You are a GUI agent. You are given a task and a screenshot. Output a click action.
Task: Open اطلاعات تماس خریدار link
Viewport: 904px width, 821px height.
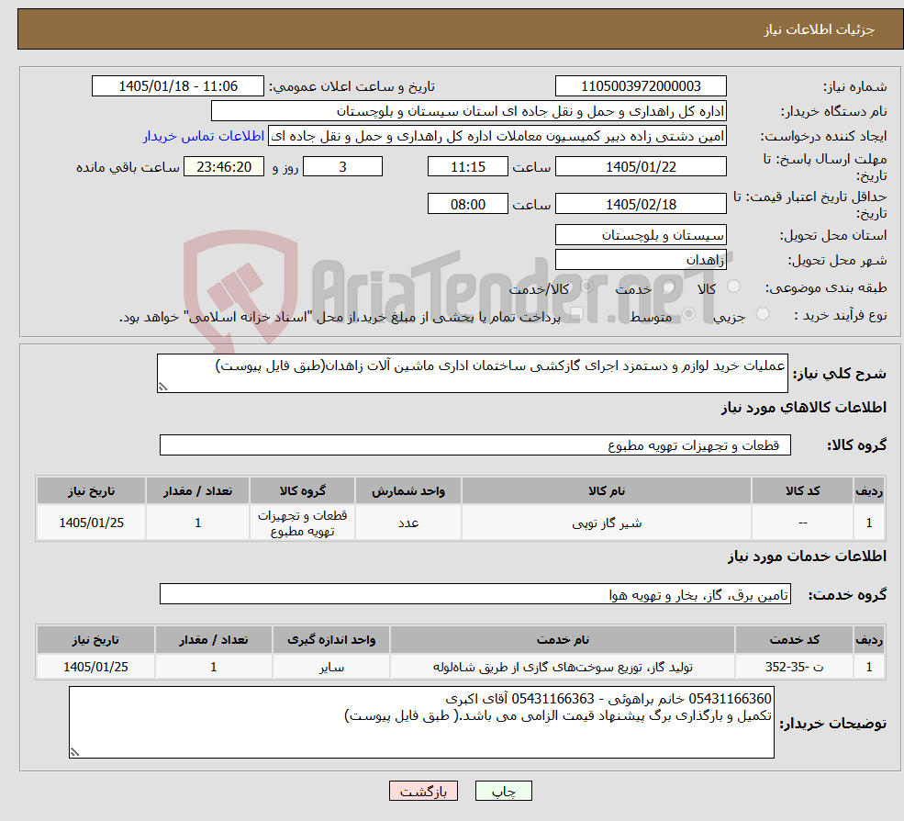tap(204, 136)
